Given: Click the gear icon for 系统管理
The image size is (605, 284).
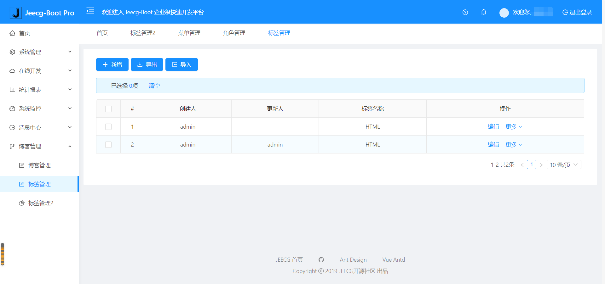Looking at the screenshot, I should (x=12, y=52).
